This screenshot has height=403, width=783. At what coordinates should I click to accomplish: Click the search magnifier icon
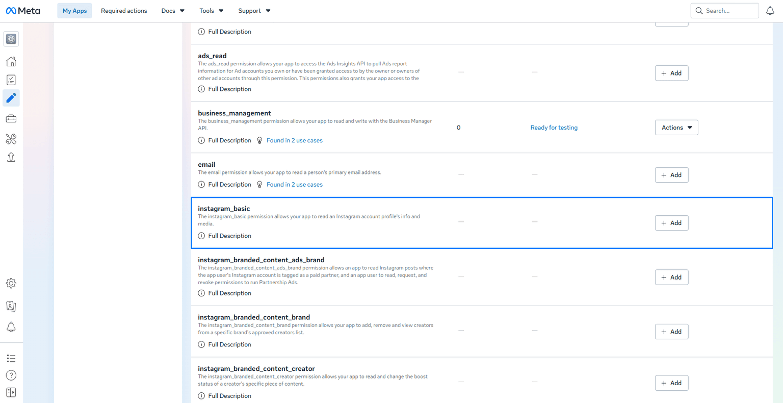pyautogui.click(x=699, y=11)
